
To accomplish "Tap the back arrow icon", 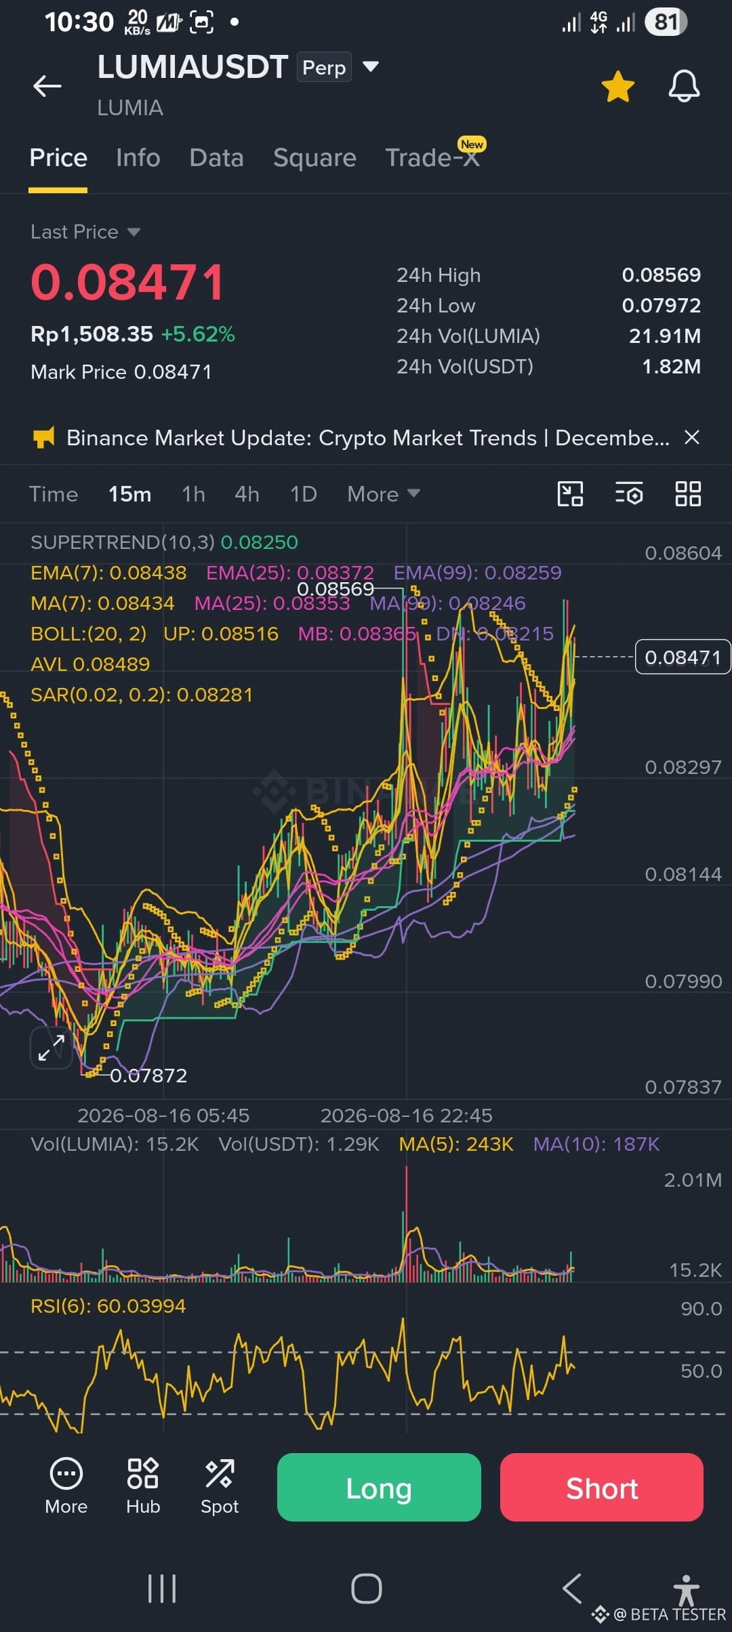I will click(x=47, y=86).
